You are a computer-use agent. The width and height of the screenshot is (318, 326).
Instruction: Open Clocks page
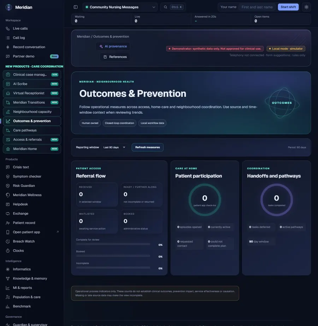pos(32,251)
